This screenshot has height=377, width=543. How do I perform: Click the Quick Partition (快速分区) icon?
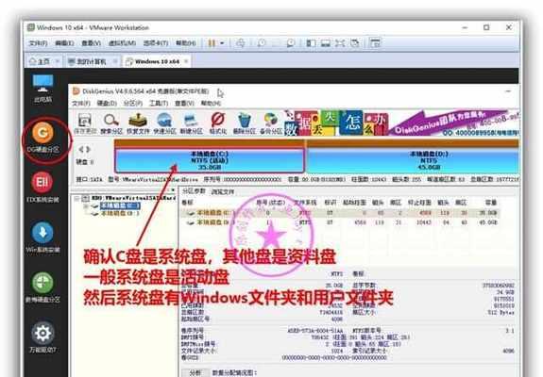point(164,123)
